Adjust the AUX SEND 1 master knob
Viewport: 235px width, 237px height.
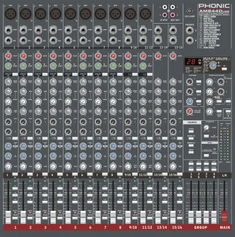tap(189, 81)
